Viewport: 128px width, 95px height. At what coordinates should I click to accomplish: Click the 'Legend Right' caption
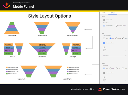(67, 79)
